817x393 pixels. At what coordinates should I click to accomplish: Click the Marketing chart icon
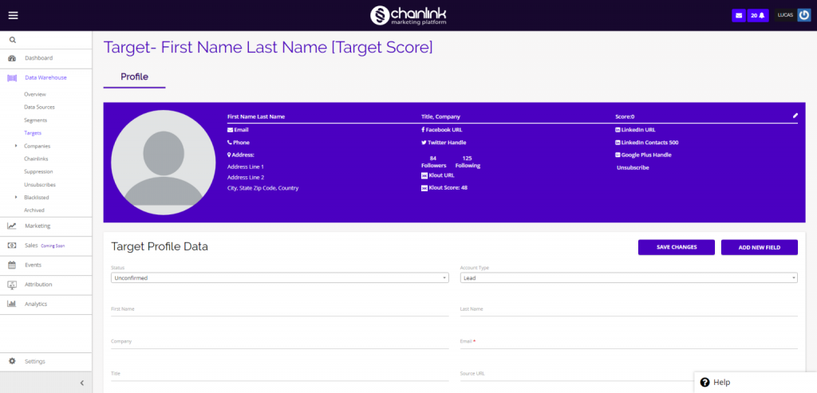[x=11, y=226]
